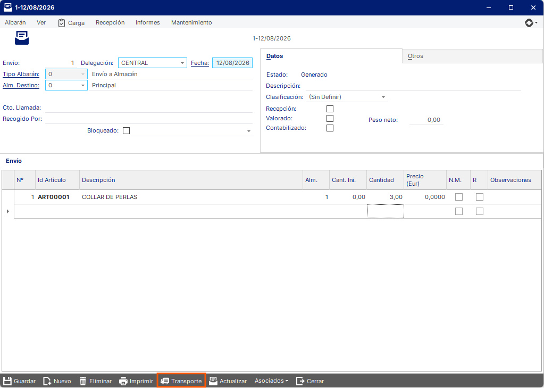
Task: Click the Fecha date field 12/08/2026
Action: tap(232, 63)
